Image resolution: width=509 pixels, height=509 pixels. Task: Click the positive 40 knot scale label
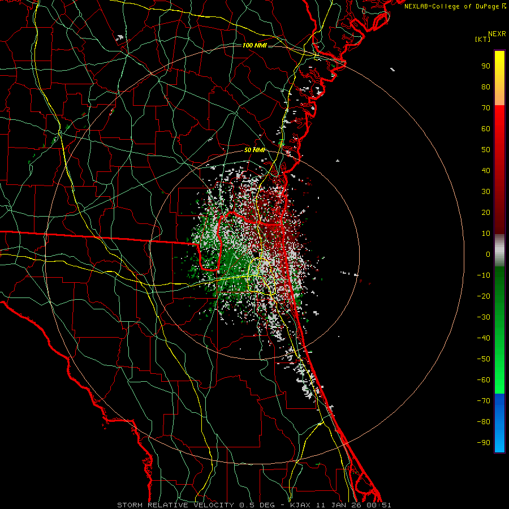pos(486,171)
